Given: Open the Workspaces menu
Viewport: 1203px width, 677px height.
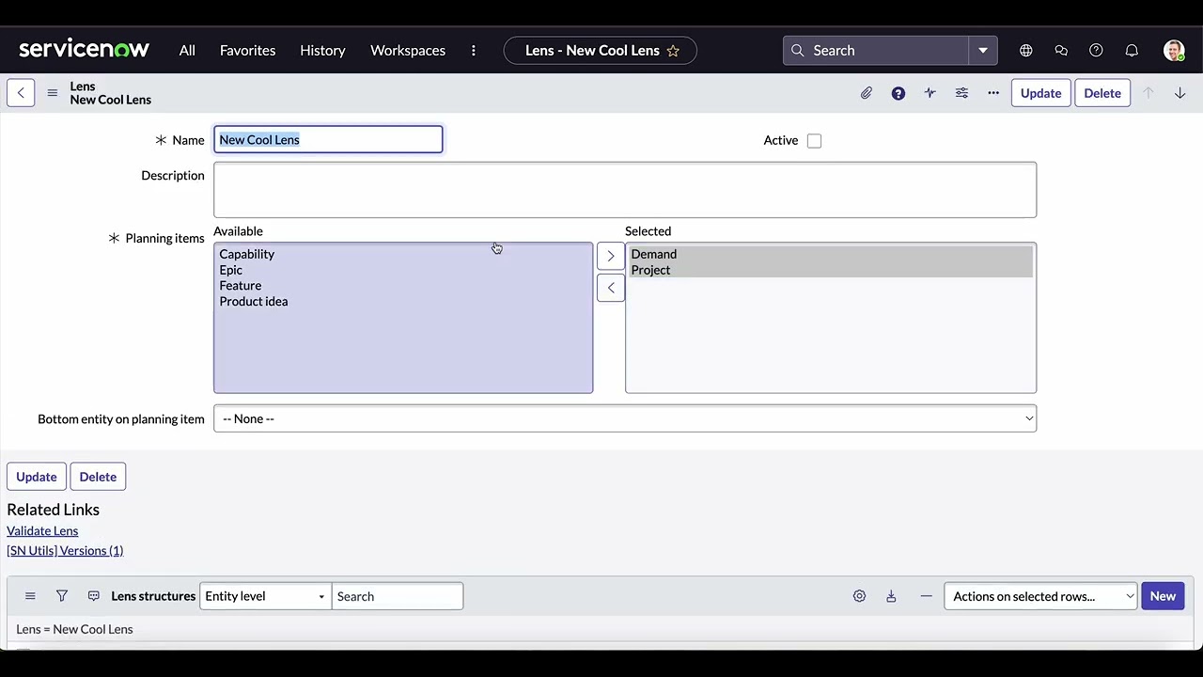Looking at the screenshot, I should coord(408,50).
